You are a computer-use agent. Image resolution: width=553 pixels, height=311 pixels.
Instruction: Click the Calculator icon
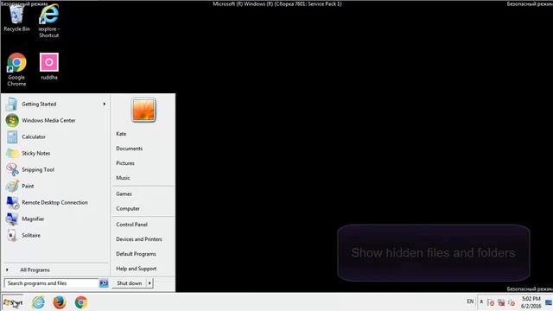(x=12, y=136)
